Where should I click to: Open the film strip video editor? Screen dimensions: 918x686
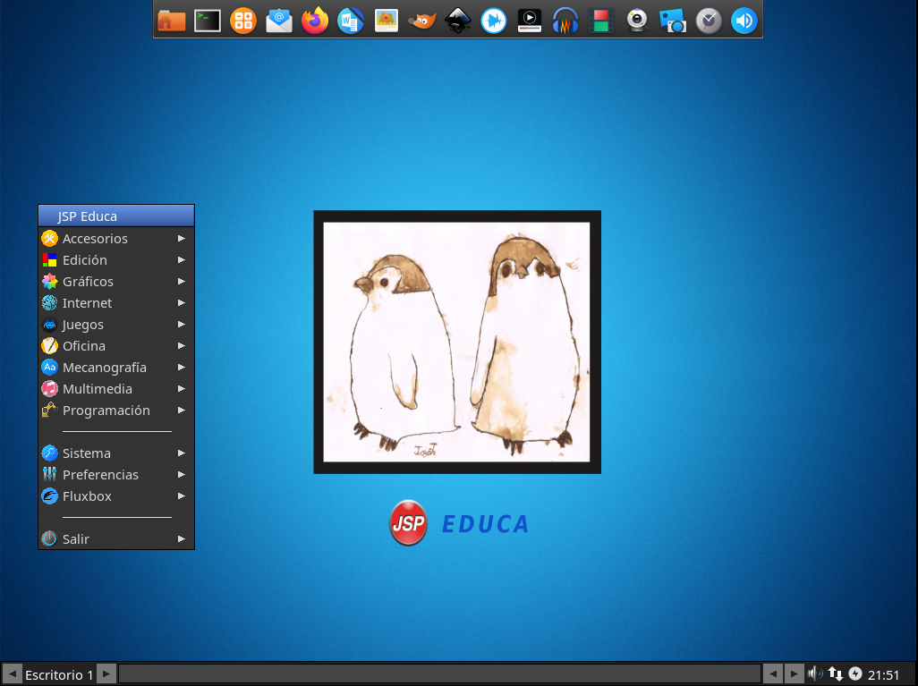[x=601, y=21]
